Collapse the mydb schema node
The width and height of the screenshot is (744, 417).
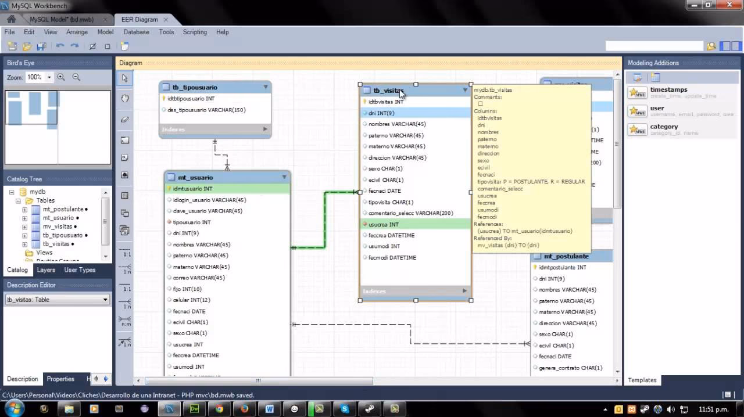pos(12,192)
